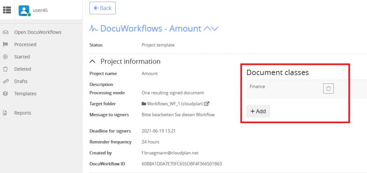Go to Reports in the sidebar

pyautogui.click(x=23, y=113)
